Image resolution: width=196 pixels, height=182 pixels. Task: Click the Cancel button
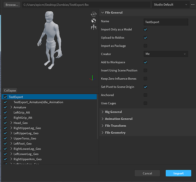click(147, 173)
